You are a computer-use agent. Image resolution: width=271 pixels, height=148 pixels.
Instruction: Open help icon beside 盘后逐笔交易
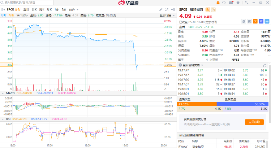pos(180,65)
